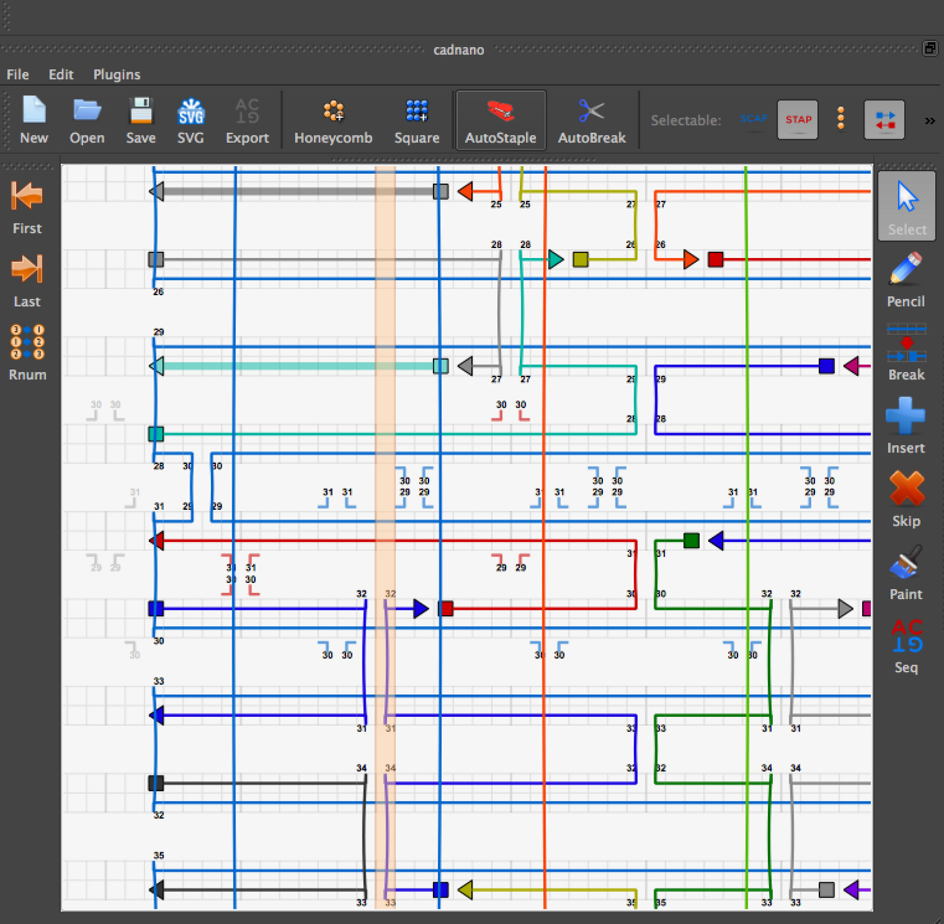Click the AutoStaple button
The width and height of the screenshot is (944, 924).
pos(500,121)
